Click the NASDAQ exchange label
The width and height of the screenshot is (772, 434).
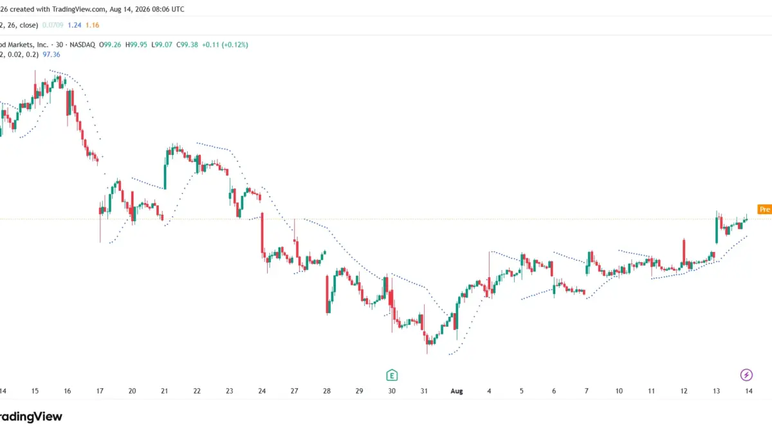point(82,45)
